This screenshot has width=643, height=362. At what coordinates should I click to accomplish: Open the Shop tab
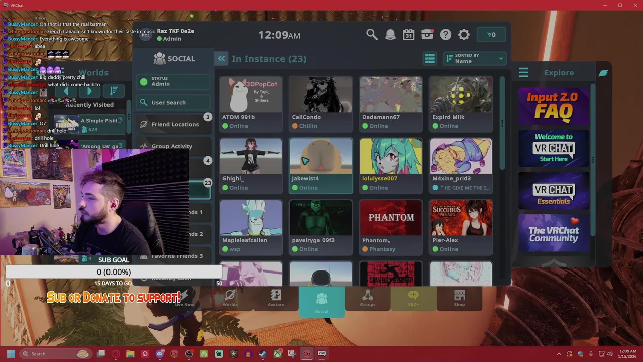coord(459,298)
